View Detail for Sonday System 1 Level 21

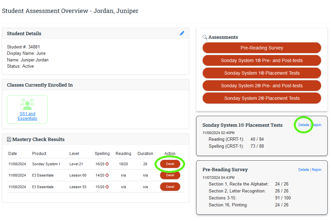tap(170, 164)
